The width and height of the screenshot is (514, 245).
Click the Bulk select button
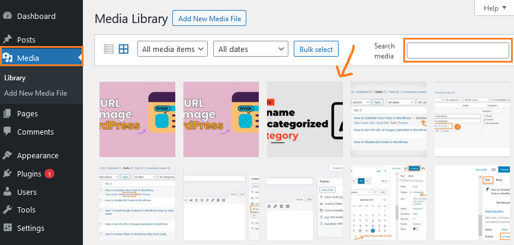316,49
